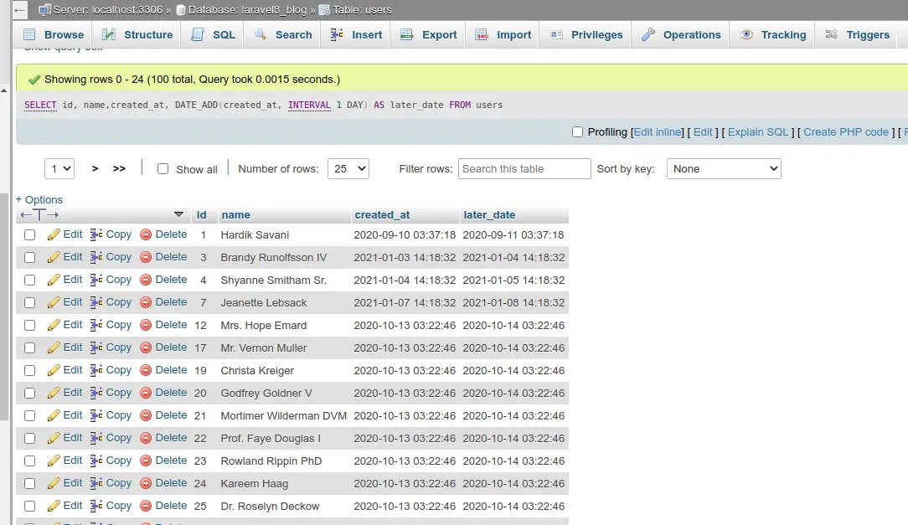
Task: Open the Export tab
Action: (x=429, y=35)
